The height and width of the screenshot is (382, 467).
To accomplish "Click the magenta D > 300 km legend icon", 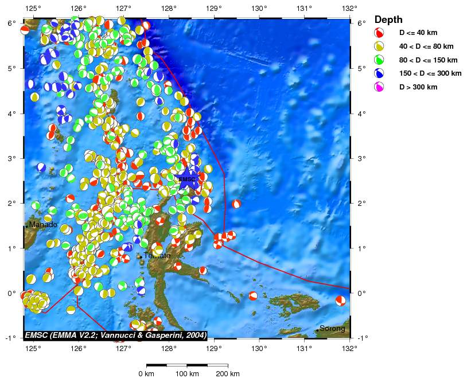I will 379,87.
